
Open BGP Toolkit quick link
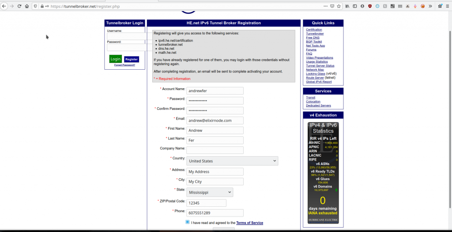click(x=314, y=42)
